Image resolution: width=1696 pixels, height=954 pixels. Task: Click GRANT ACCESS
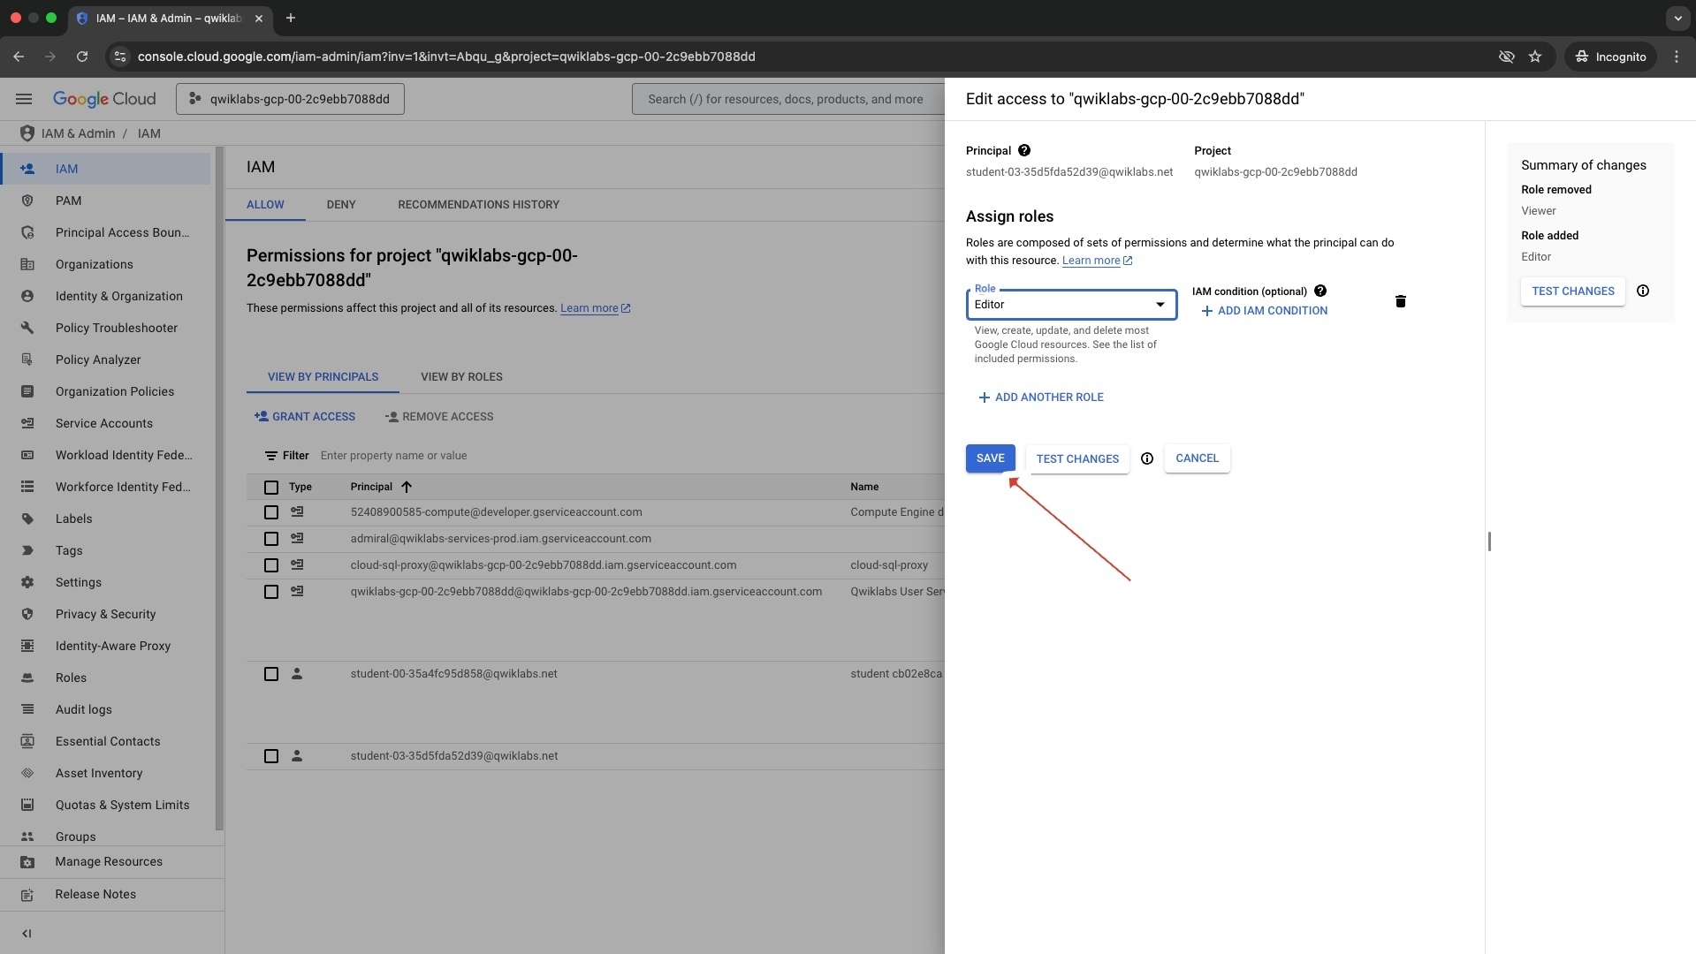click(x=305, y=417)
